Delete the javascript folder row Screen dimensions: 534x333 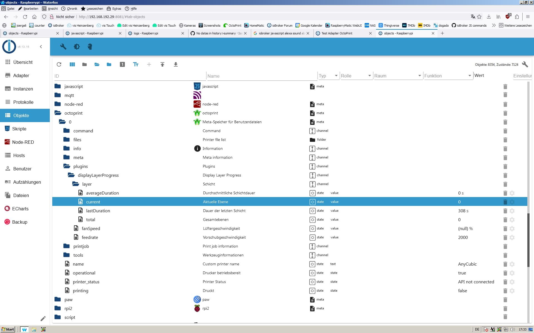coord(505,86)
